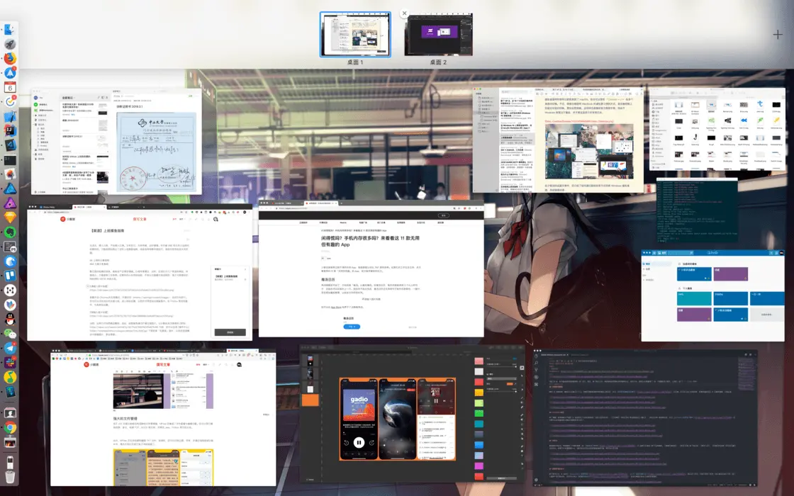
Task: Open teal board tile in Trello window
Action: tap(694, 298)
